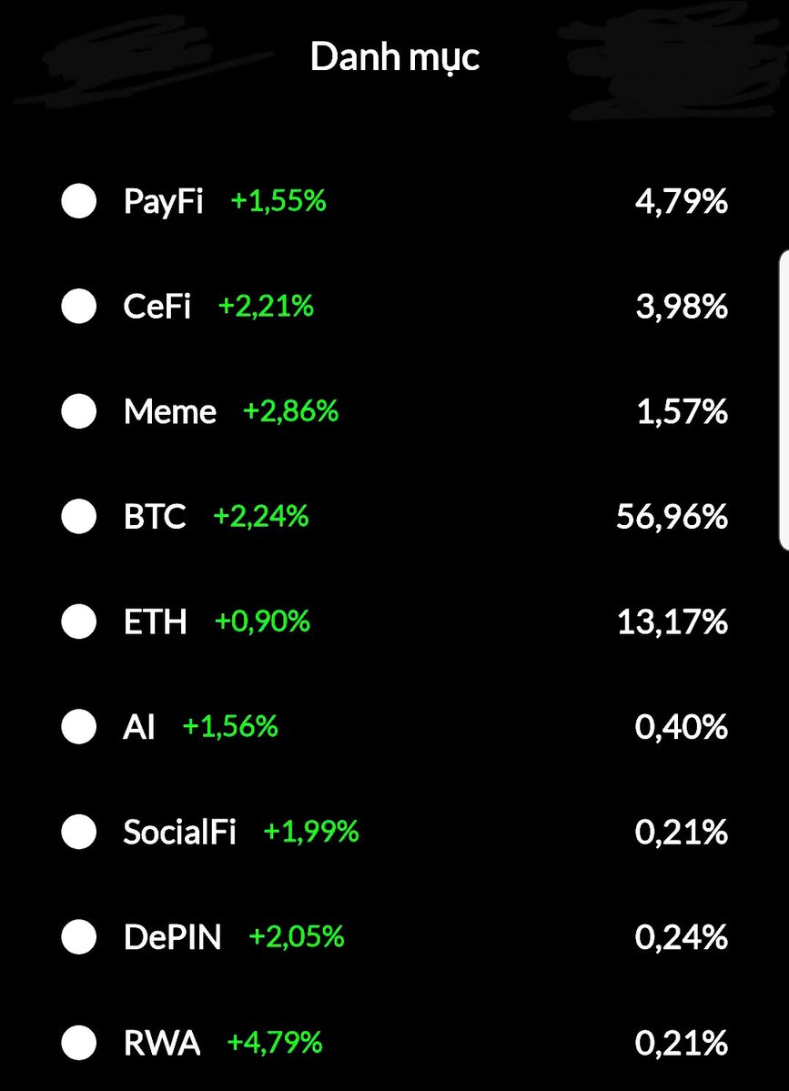The height and width of the screenshot is (1091, 789).
Task: Select the white dot next to ETH
Action: 78,621
